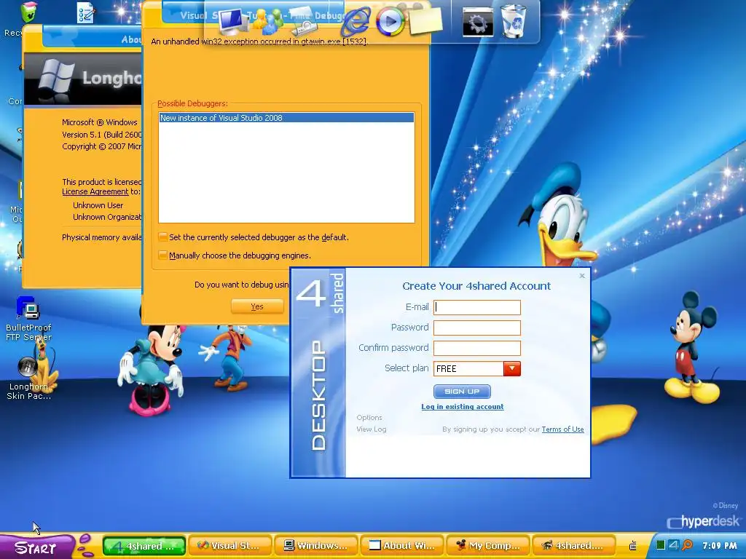Switch to Windows... taskbar button
Viewport: 746px width, 559px height.
[316, 546]
